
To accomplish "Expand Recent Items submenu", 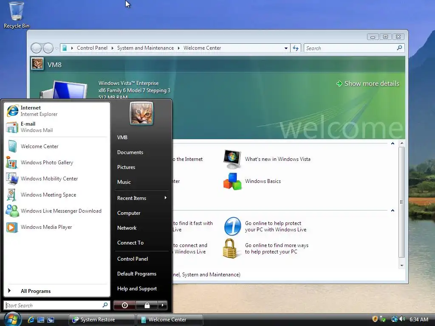I will [141, 198].
